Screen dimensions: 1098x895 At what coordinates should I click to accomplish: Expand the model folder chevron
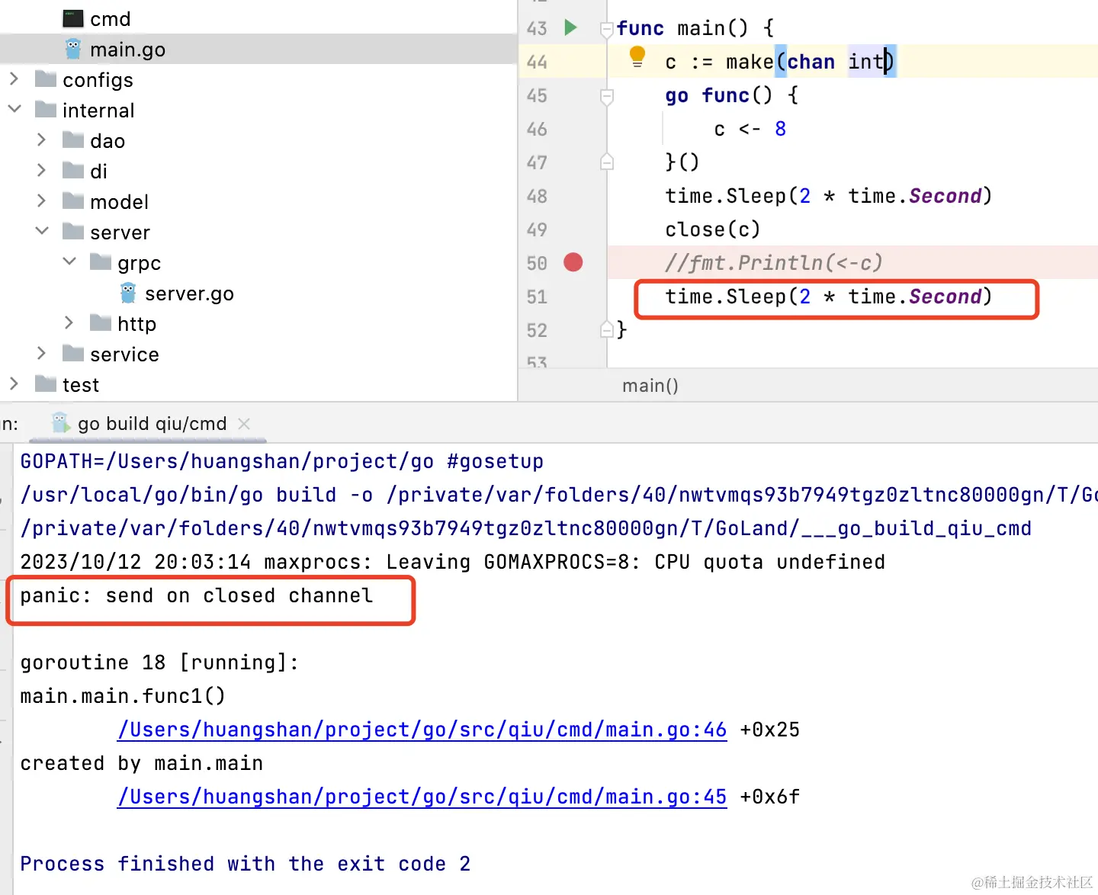pos(42,200)
